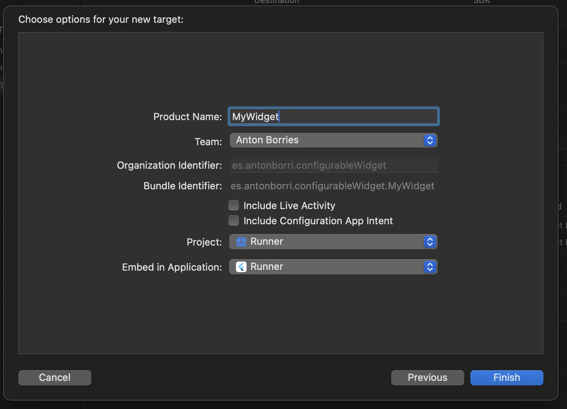Click the Team dropdown stepper arrows
Screen dimensions: 567x409
430,140
